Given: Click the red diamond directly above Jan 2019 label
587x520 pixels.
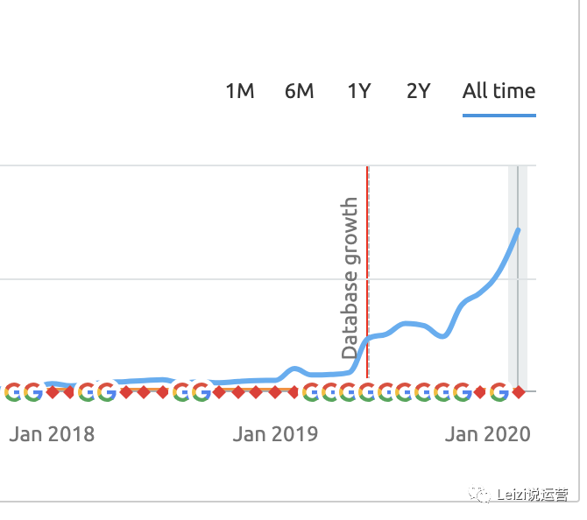Looking at the screenshot, I should [x=274, y=391].
